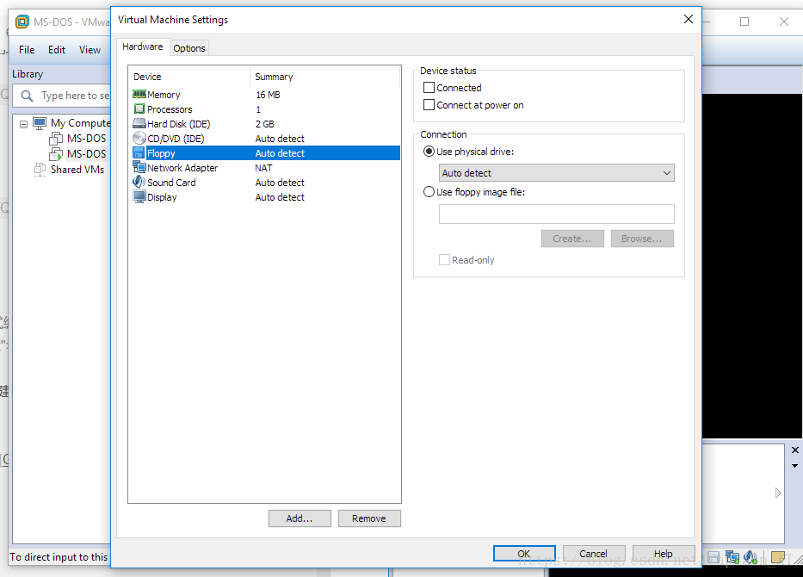Click the 16 MB memory summary value

tap(268, 95)
